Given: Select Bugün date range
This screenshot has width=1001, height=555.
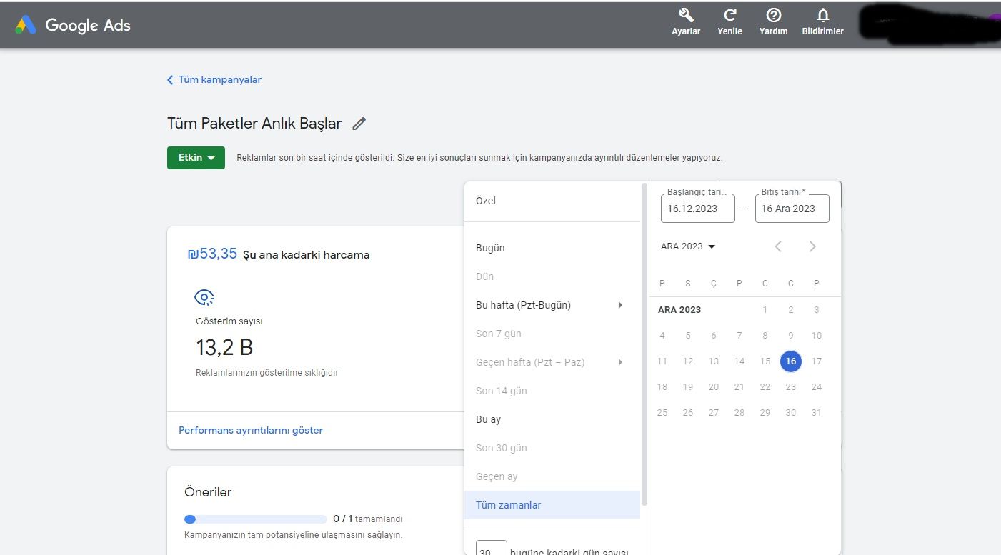Looking at the screenshot, I should click(552, 248).
